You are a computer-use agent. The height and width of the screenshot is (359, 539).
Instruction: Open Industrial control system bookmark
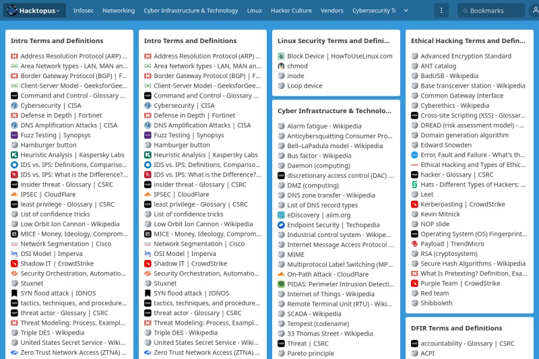pyautogui.click(x=339, y=235)
